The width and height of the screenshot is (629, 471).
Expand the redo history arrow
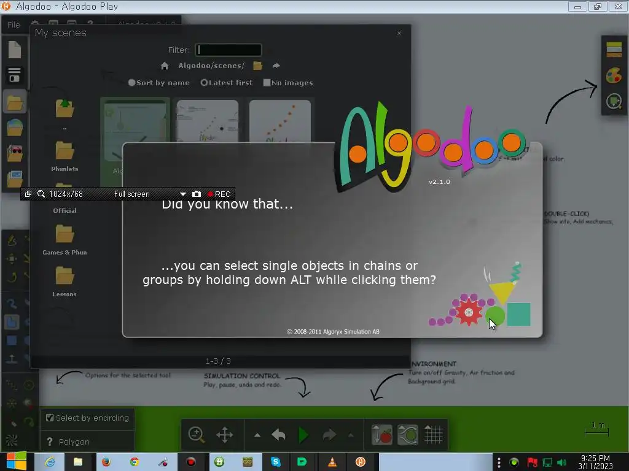pyautogui.click(x=351, y=435)
